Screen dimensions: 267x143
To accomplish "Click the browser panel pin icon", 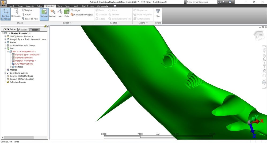I will [x=45, y=26].
